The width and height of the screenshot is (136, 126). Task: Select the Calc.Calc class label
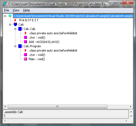[x=29, y=29]
